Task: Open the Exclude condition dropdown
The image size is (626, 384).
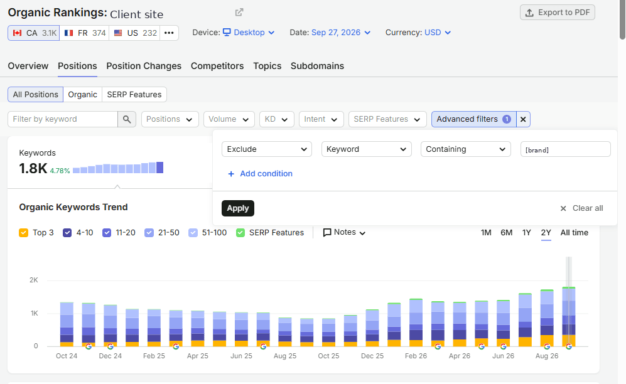Action: click(267, 149)
